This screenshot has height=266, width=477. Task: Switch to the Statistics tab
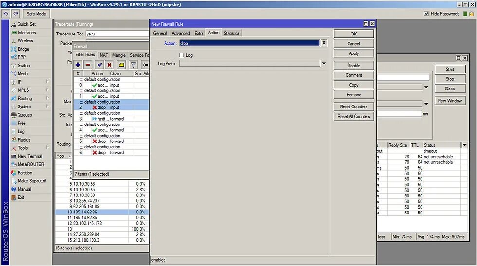[x=232, y=33]
